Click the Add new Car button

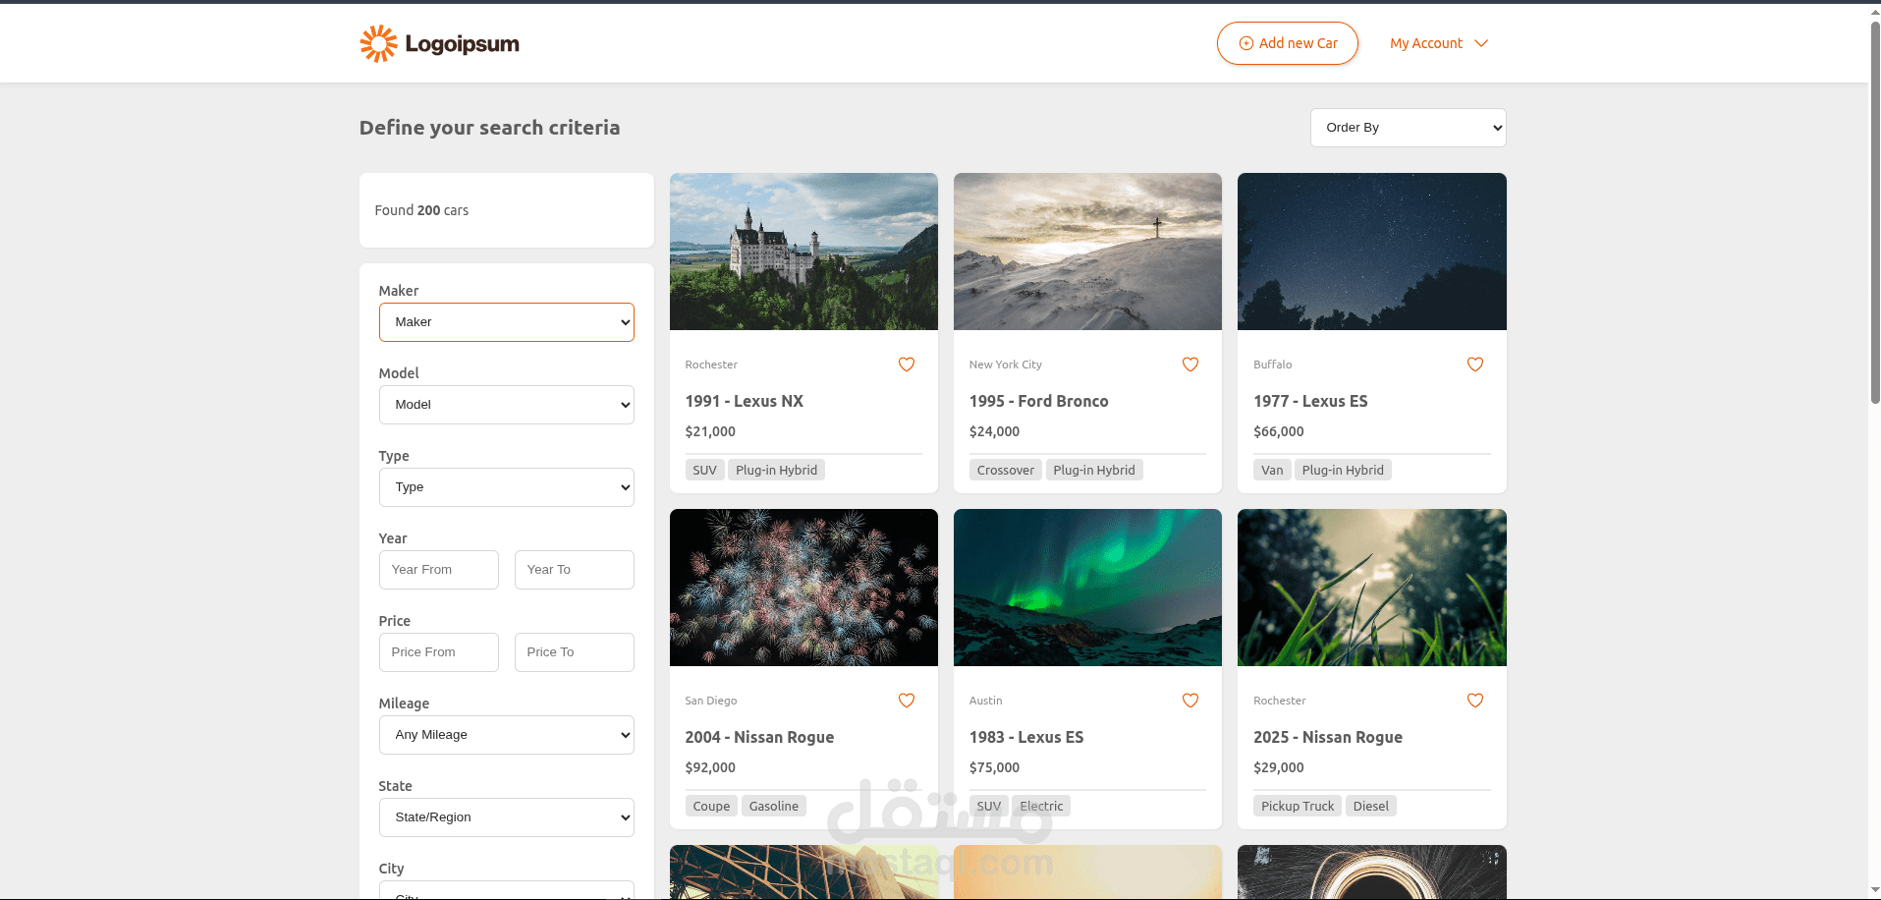[x=1288, y=43]
